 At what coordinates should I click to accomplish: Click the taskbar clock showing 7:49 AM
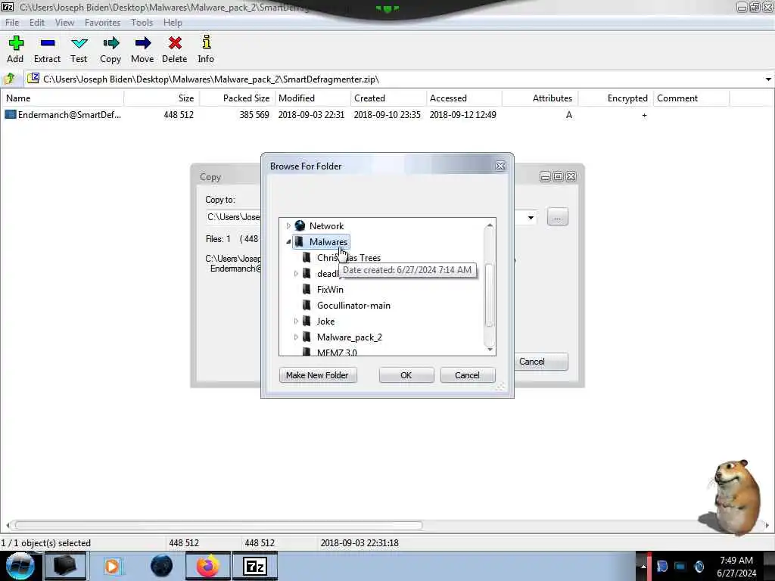(x=736, y=567)
